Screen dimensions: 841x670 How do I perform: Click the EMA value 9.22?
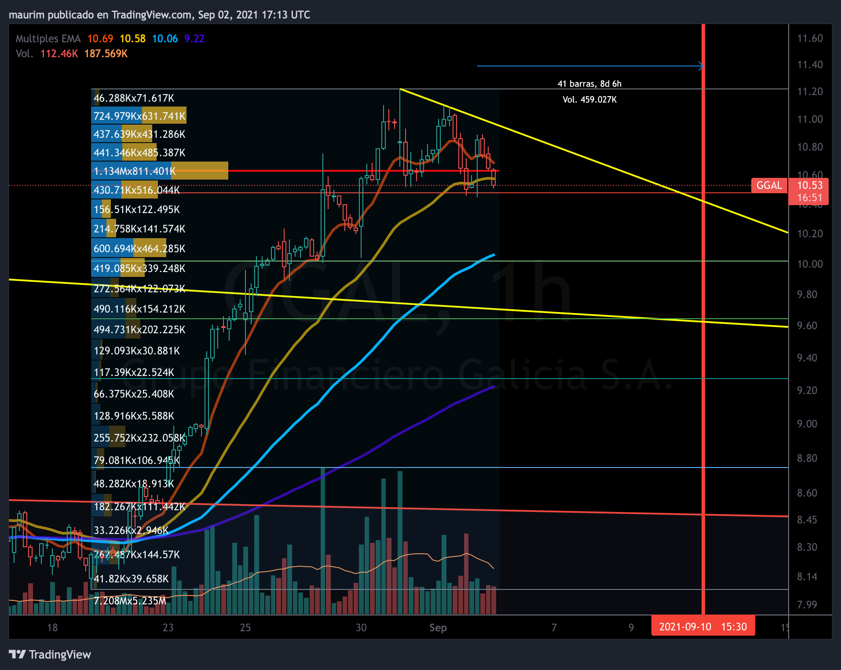coord(194,39)
